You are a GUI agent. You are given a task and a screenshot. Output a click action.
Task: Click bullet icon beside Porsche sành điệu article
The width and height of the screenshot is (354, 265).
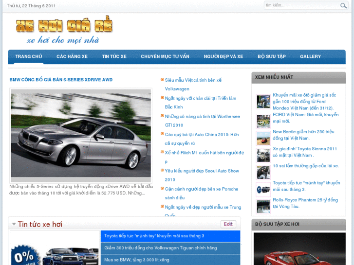(162, 188)
